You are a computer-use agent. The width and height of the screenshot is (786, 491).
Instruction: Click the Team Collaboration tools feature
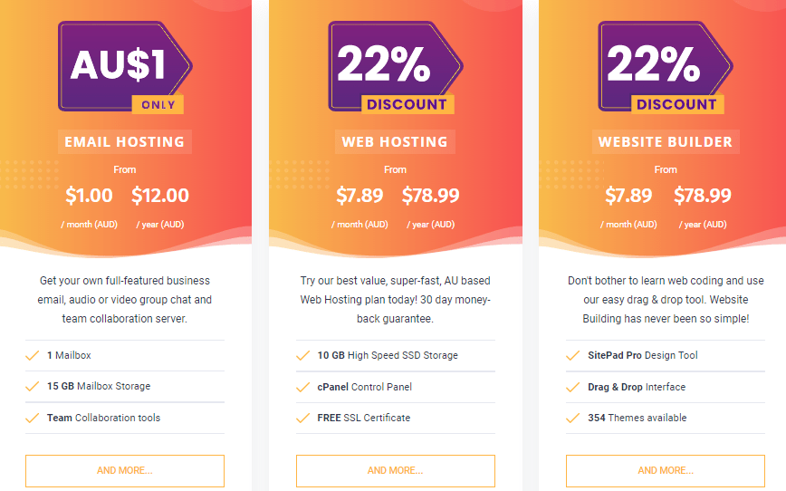pos(104,418)
